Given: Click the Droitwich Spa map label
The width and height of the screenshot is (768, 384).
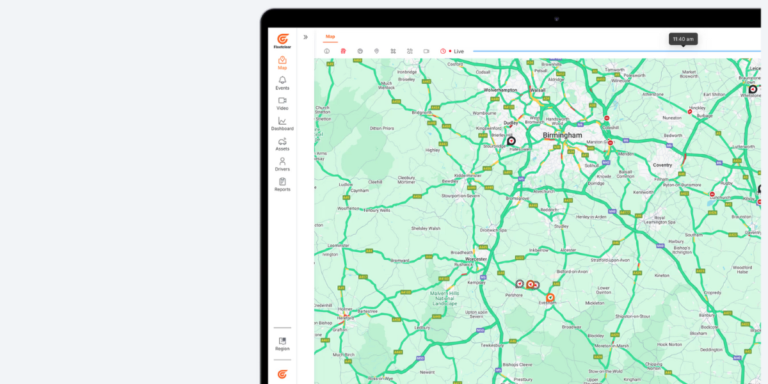Looking at the screenshot, I should pos(493,230).
